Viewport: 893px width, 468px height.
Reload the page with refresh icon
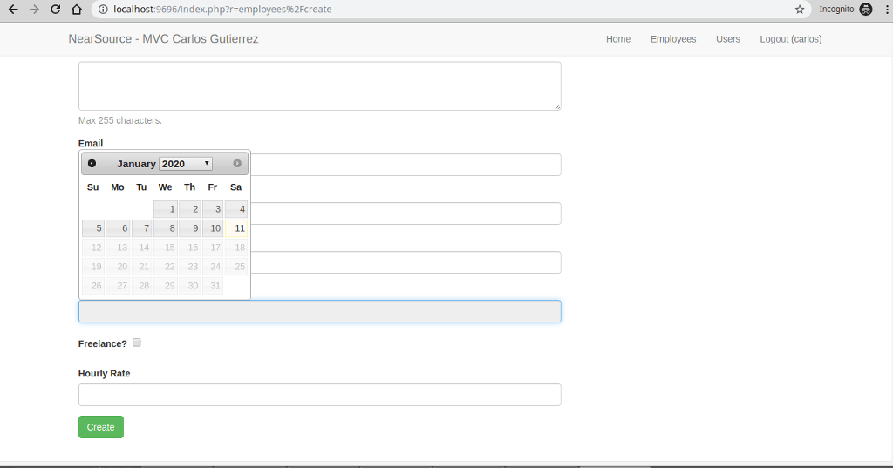55,9
